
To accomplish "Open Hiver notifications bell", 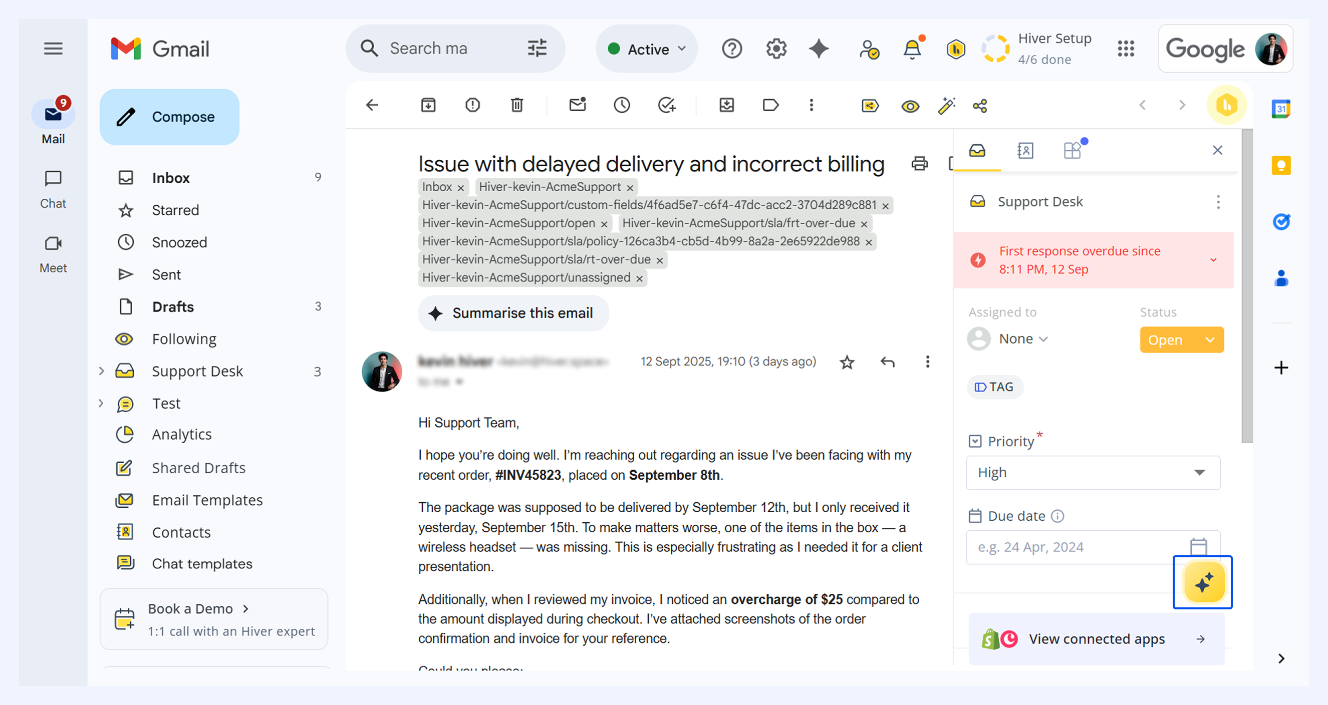I will [912, 49].
